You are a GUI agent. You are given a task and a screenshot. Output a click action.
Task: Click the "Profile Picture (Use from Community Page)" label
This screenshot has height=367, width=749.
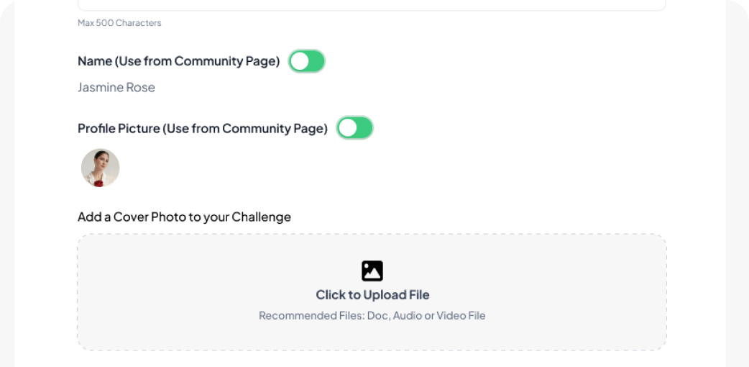(202, 128)
